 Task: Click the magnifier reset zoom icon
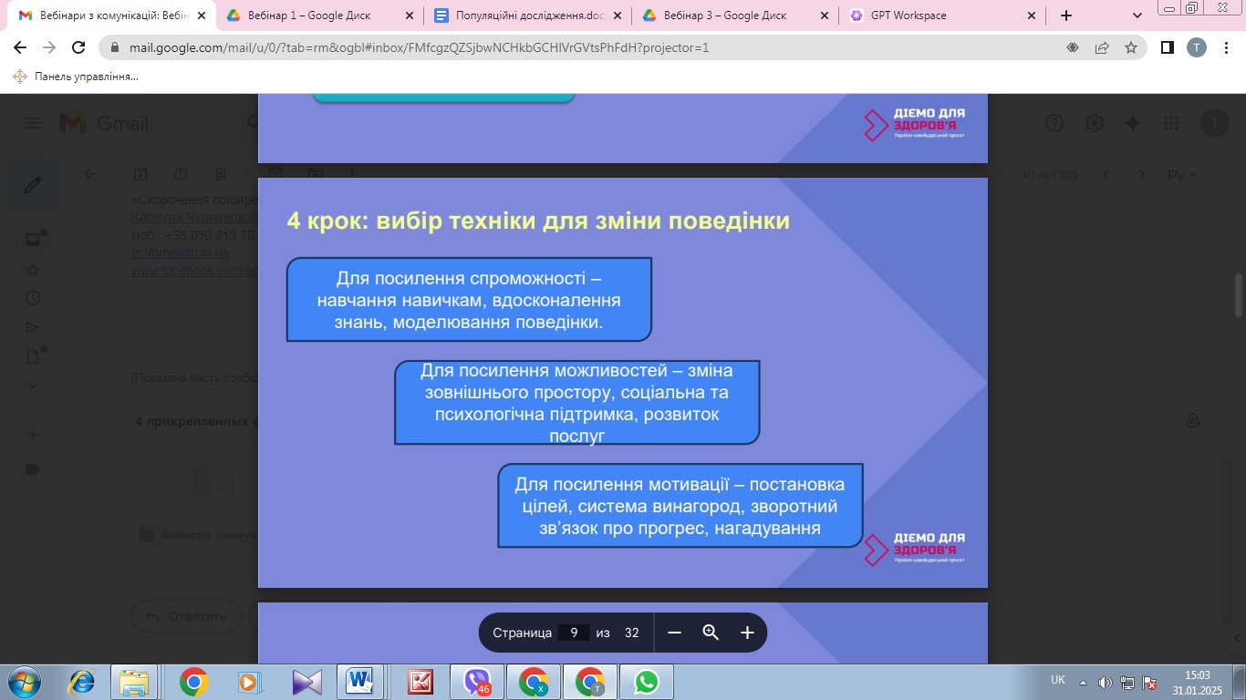point(711,633)
